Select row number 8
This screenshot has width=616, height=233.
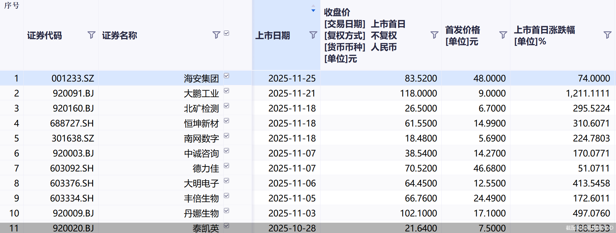click(x=17, y=183)
